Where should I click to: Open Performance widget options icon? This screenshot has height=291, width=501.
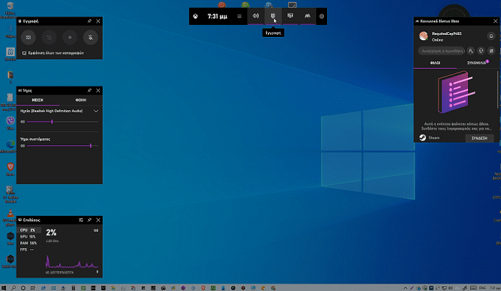(x=81, y=220)
